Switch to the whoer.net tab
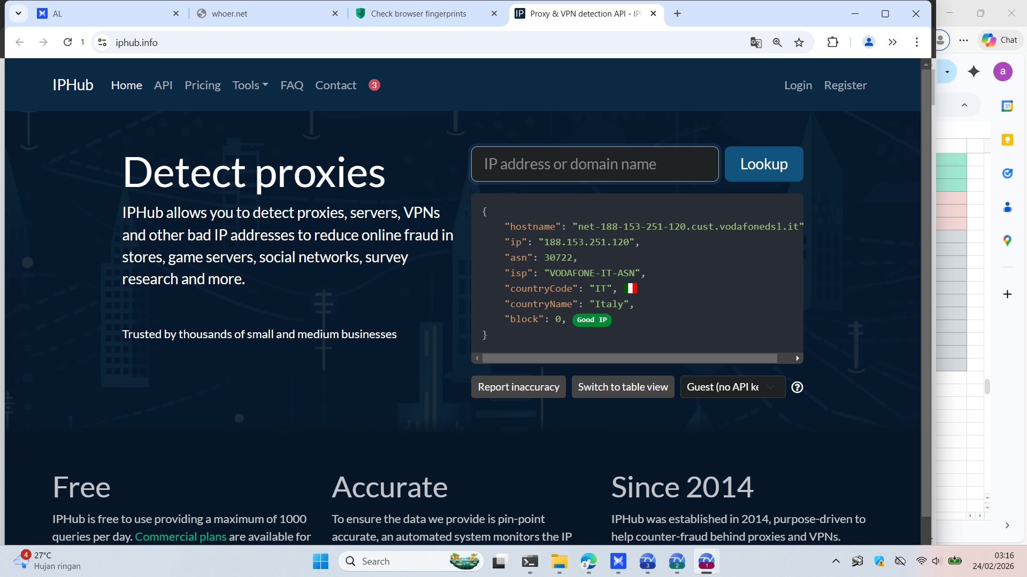1027x577 pixels. coord(266,14)
